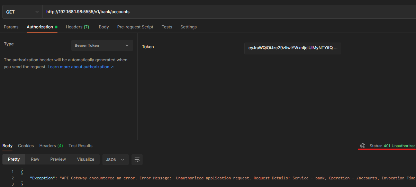Expand the Bearer Token type dropdown
This screenshot has height=187, width=416.
click(102, 45)
